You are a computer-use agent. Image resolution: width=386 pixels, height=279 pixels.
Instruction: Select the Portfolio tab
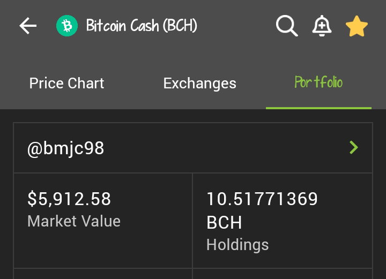[x=318, y=82]
